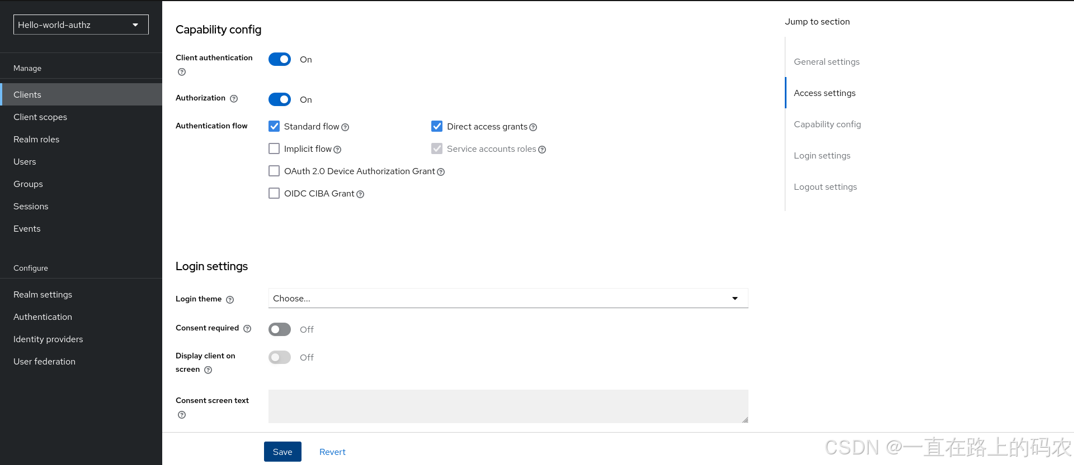Open Authentication in sidebar
The height and width of the screenshot is (465, 1074).
tap(81, 317)
